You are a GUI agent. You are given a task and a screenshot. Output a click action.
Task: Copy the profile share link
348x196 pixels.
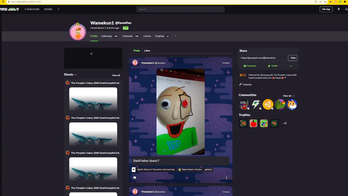tap(293, 58)
